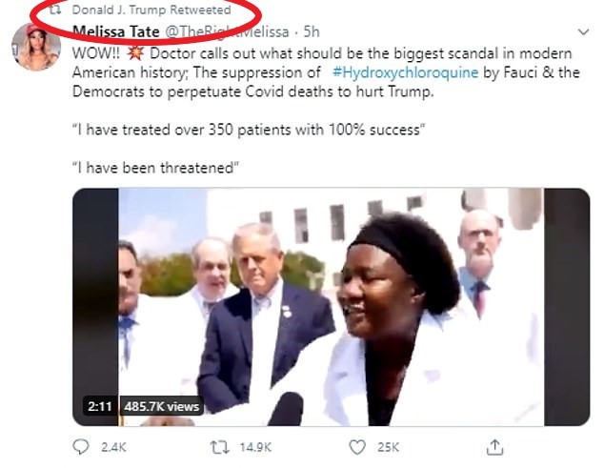Click the 2:11 video duration badge
604x468 pixels.
[x=99, y=406]
